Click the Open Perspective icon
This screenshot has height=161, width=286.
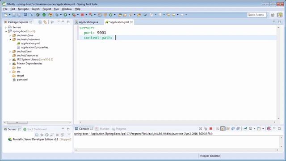pyautogui.click(x=273, y=15)
